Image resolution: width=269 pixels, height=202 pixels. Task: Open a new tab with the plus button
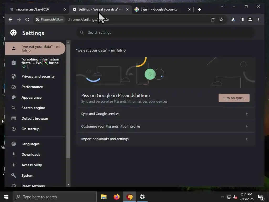[199, 9]
